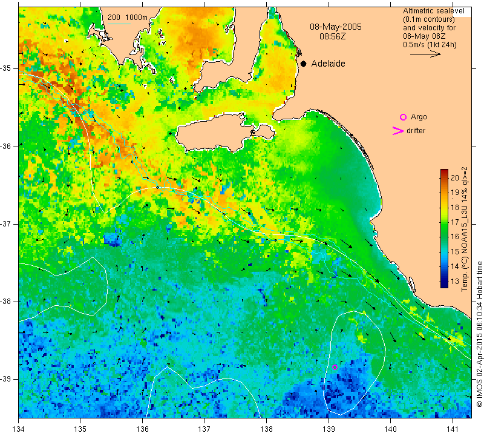Image resolution: width=484 pixels, height=436 pixels.
Task: Select the magenta drifter arrowhead in legend
Action: (398, 131)
